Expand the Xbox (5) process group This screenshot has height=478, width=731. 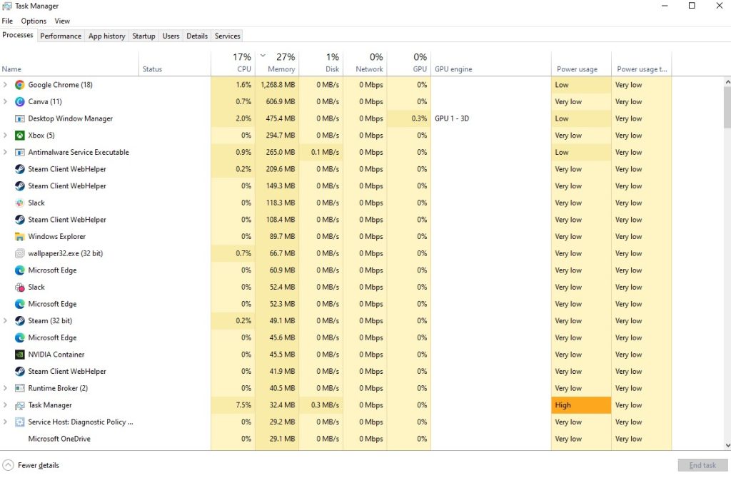[5, 135]
